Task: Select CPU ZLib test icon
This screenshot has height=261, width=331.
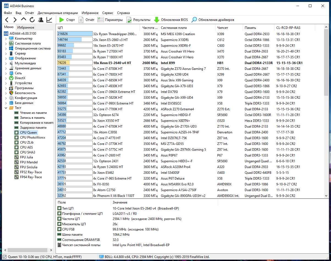Action: coord(16,142)
